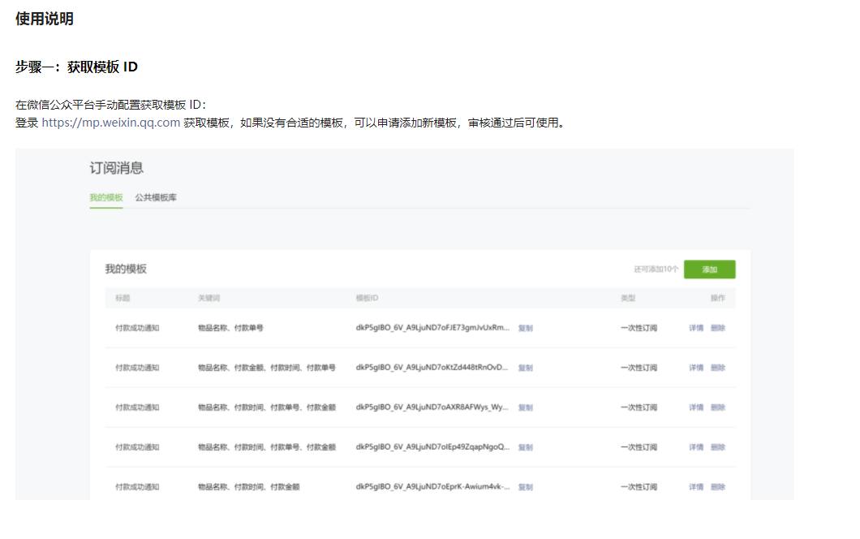Click 一次性订阅 type in the oIEp49Zqap row
860x539 pixels.
click(639, 447)
